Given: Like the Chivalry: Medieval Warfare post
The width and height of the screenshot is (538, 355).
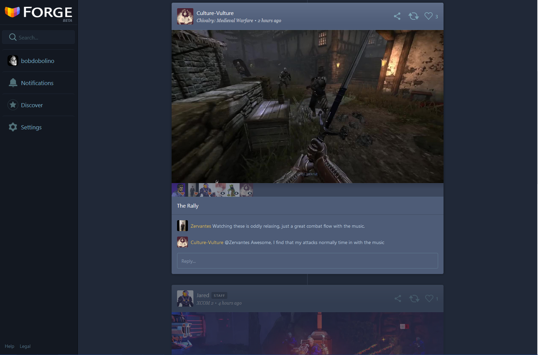Looking at the screenshot, I should (x=429, y=16).
